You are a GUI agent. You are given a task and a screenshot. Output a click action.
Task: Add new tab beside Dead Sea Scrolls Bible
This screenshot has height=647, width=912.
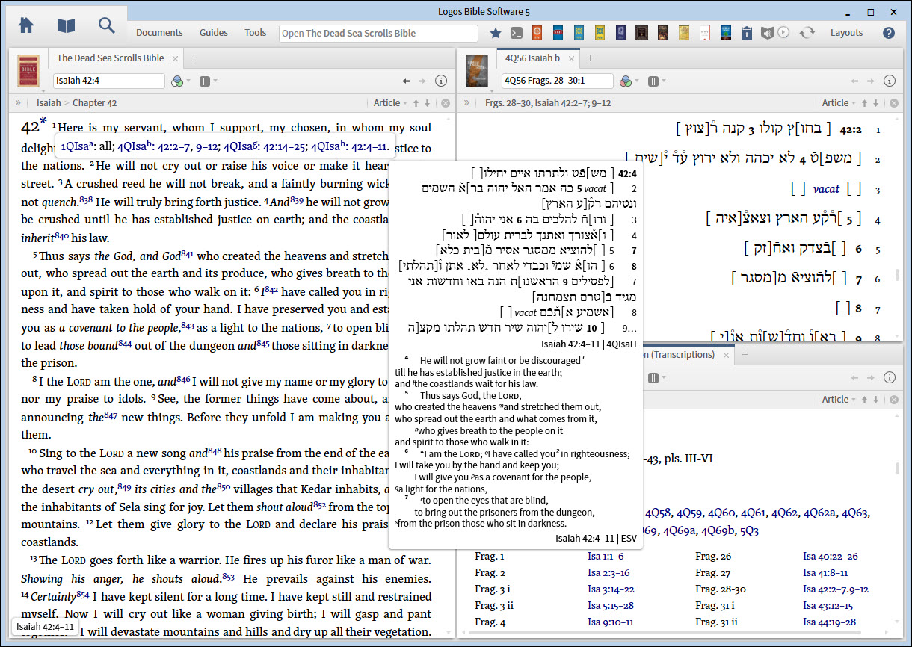point(194,58)
